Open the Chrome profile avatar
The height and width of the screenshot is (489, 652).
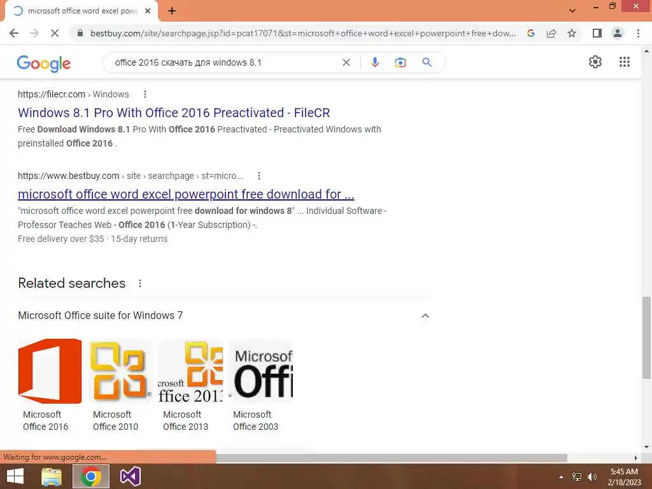coord(618,33)
